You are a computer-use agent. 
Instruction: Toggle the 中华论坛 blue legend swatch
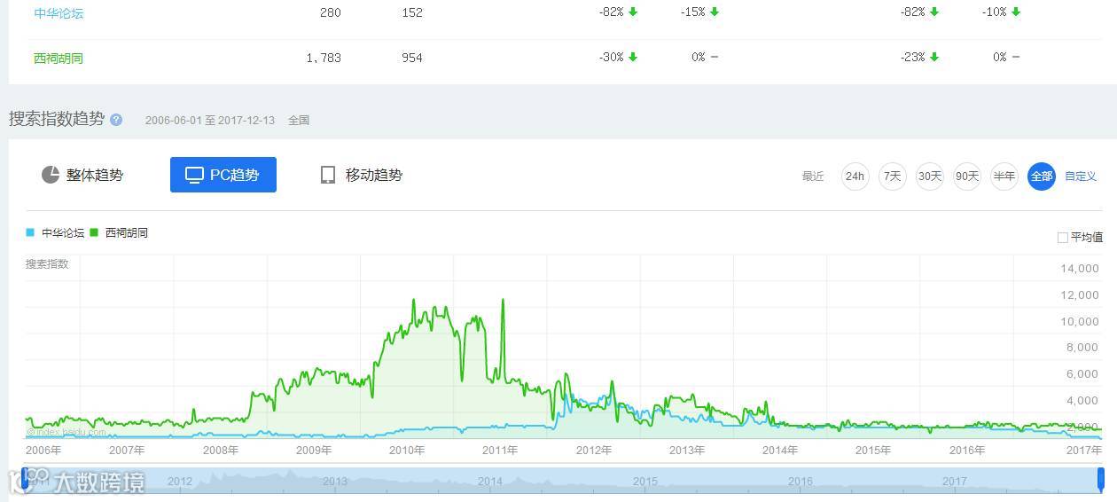point(30,232)
